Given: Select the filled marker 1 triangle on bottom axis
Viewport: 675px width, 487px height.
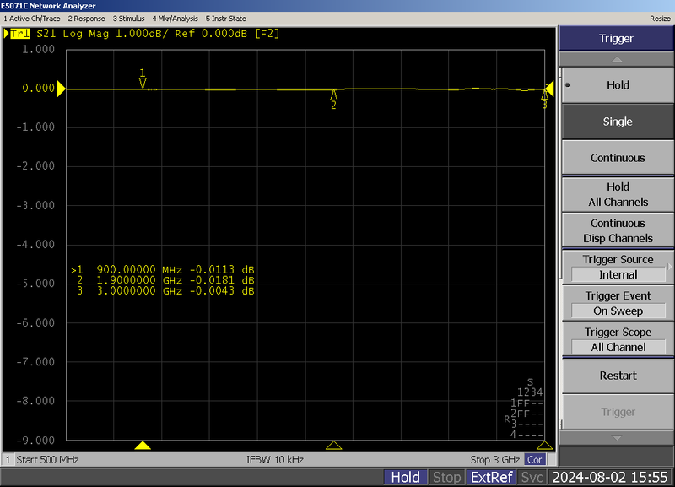Looking at the screenshot, I should click(x=143, y=446).
